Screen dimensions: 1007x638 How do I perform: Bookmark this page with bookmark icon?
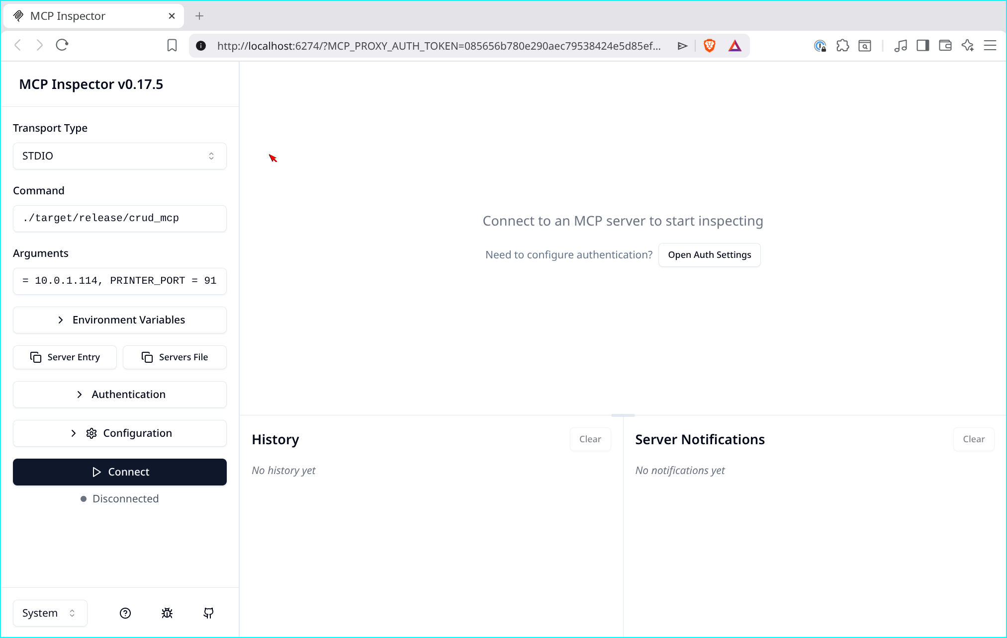click(172, 46)
